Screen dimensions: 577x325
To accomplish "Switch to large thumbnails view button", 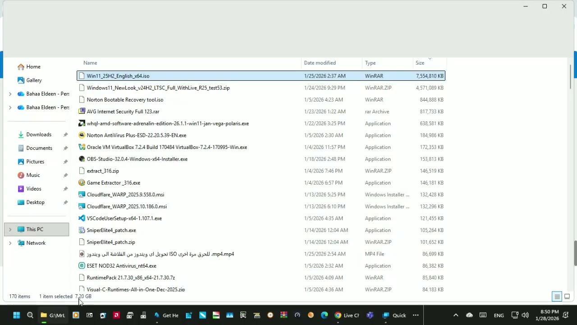I will [567, 297].
